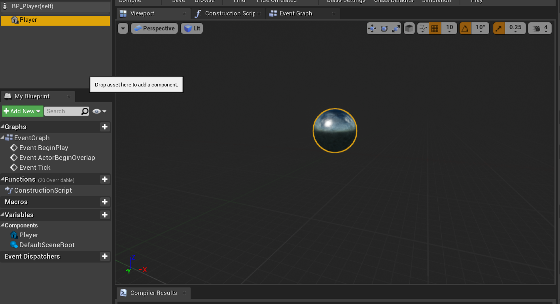Click the search magnifier icon
The image size is (560, 304).
85,111
